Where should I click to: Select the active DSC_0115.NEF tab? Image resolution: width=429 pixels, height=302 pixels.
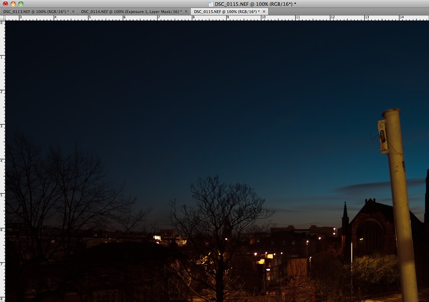[x=226, y=11]
